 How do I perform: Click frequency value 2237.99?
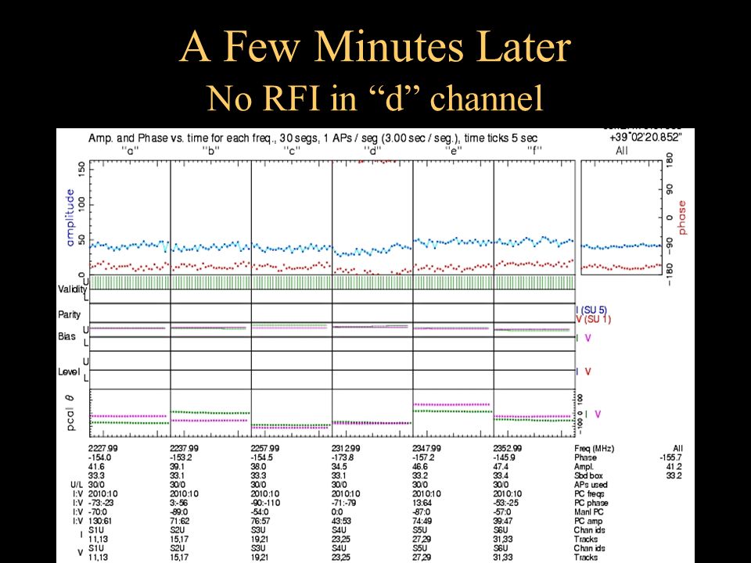point(185,449)
